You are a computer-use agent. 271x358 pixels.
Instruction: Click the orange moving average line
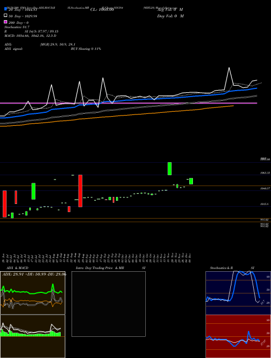coord(117,116)
